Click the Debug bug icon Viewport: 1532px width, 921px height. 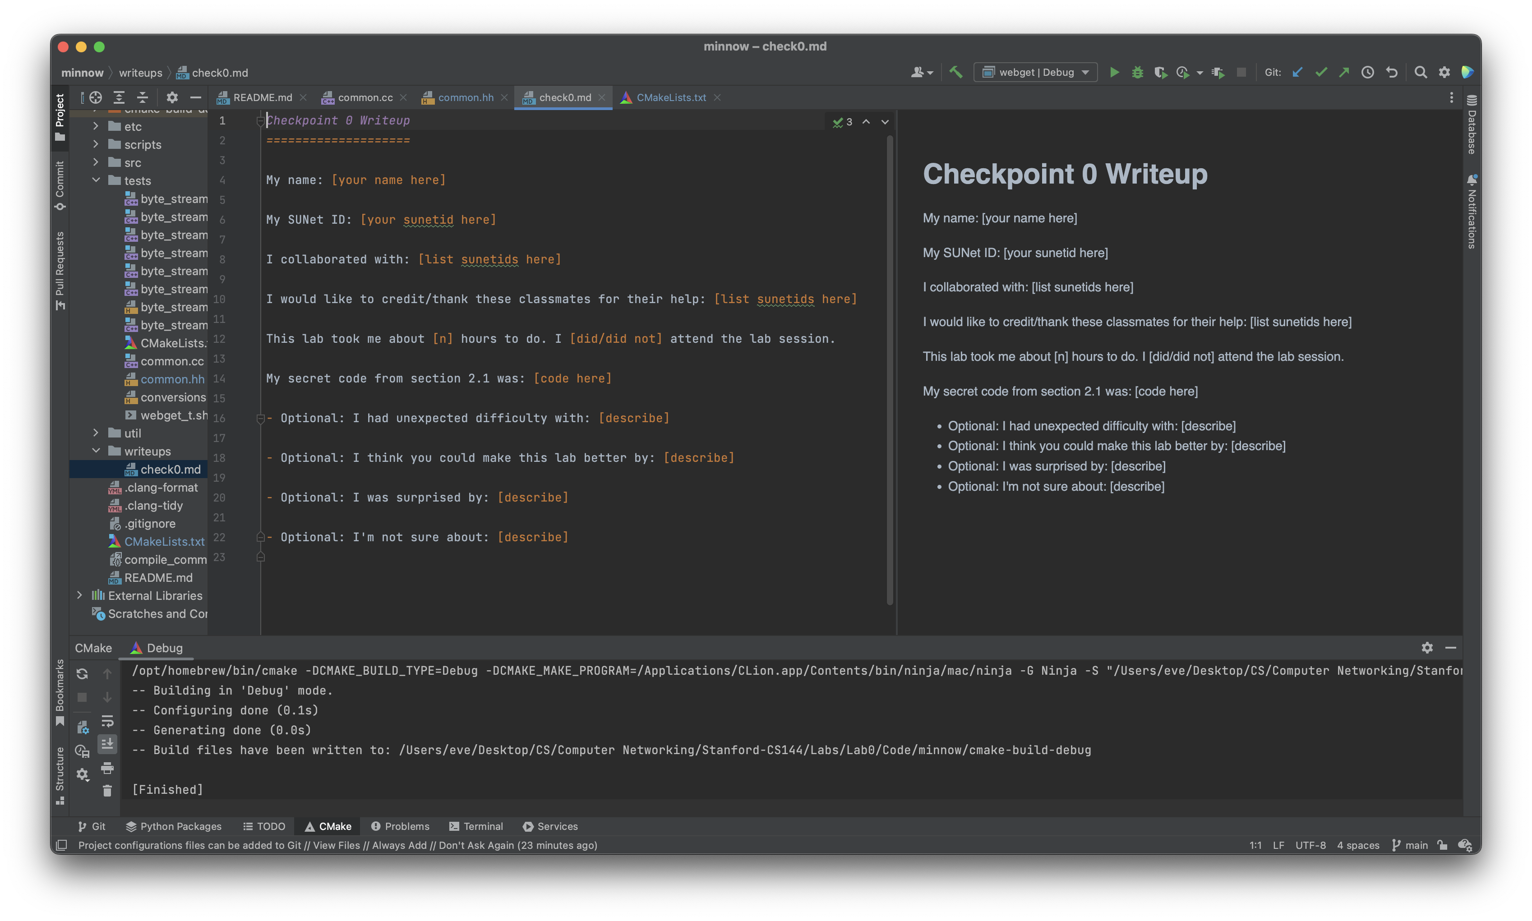click(1137, 73)
